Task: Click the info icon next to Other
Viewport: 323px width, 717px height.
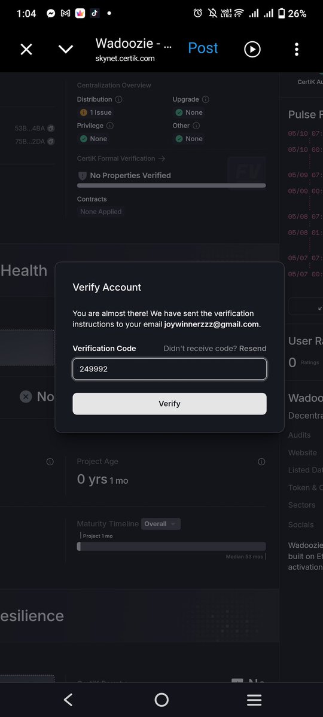Action: 196,126
